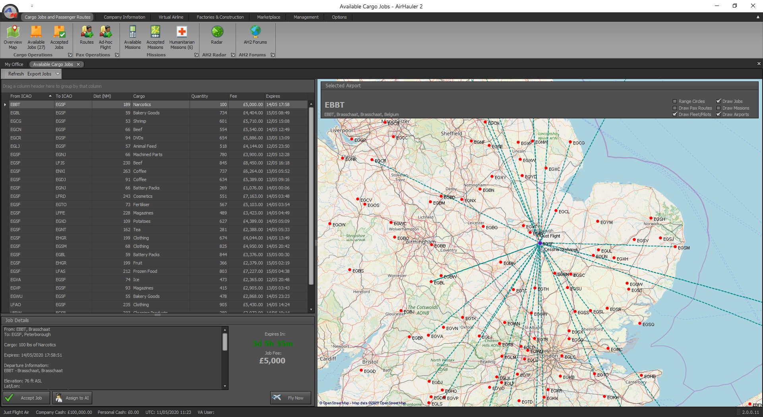Viewport: 763px width, 417px height.
Task: Click the Fly Now button
Action: (x=290, y=398)
